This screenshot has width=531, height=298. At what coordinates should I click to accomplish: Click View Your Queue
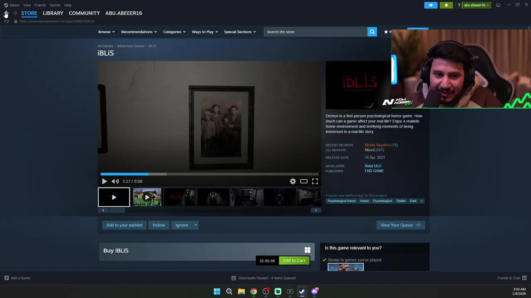pos(401,225)
